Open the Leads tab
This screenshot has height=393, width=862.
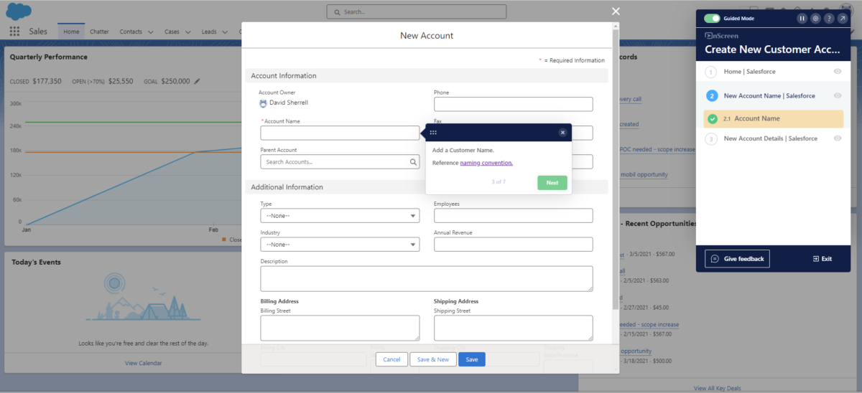(x=209, y=32)
